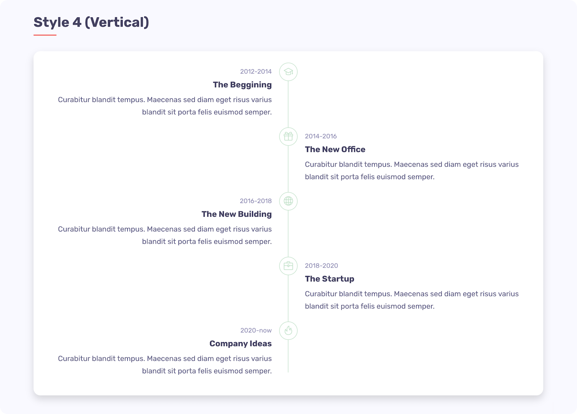Image resolution: width=577 pixels, height=414 pixels.
Task: Click the briefcase timeline icon
Action: (288, 266)
